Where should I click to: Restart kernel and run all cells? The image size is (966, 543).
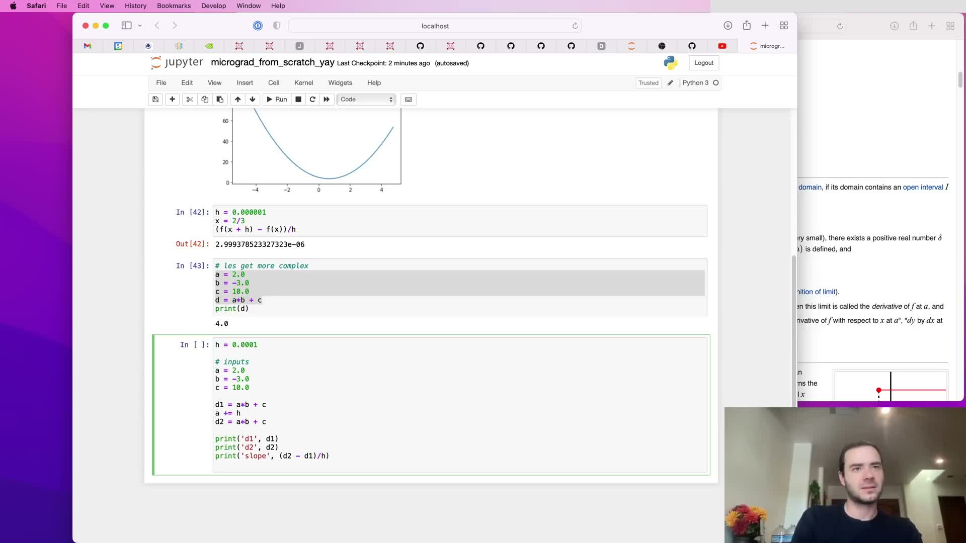point(327,100)
